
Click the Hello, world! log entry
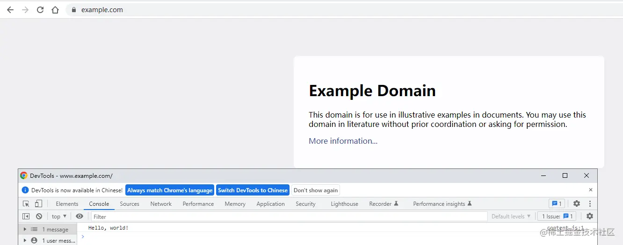108,228
